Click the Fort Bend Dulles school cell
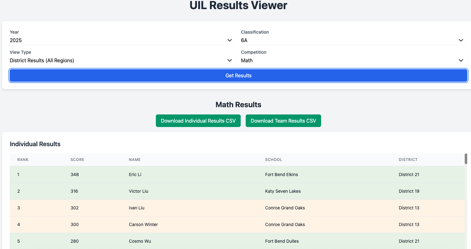The width and height of the screenshot is (471, 249). click(282, 241)
